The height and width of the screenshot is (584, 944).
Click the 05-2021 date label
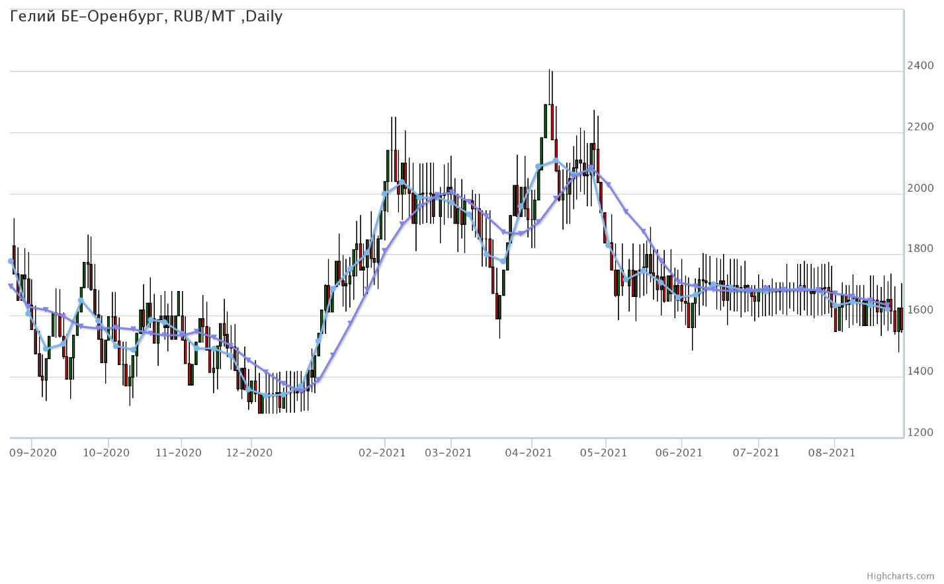tap(603, 453)
